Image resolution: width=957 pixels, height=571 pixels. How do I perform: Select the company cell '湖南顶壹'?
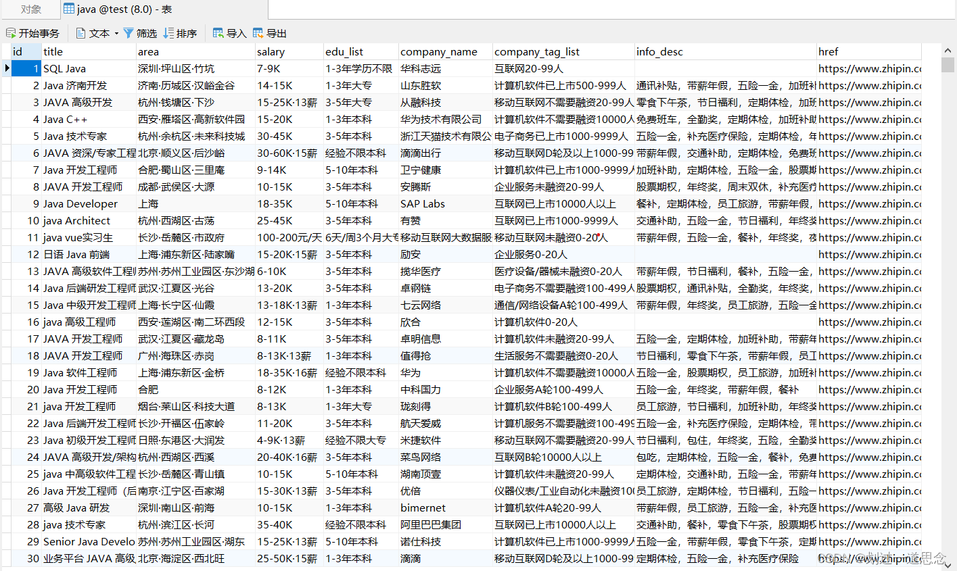pyautogui.click(x=446, y=474)
